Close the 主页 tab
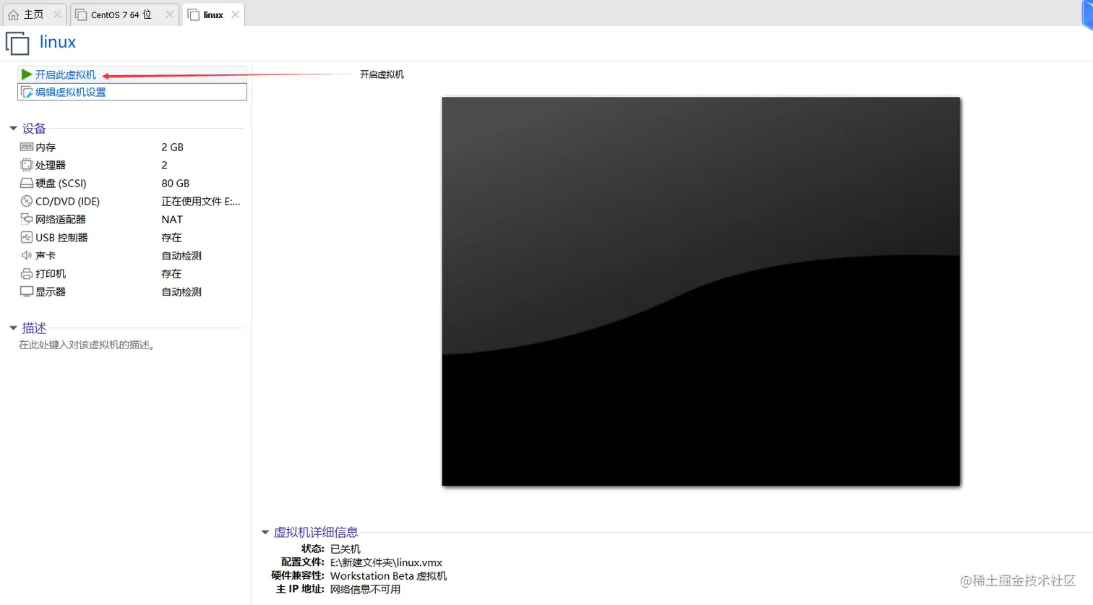 (57, 14)
